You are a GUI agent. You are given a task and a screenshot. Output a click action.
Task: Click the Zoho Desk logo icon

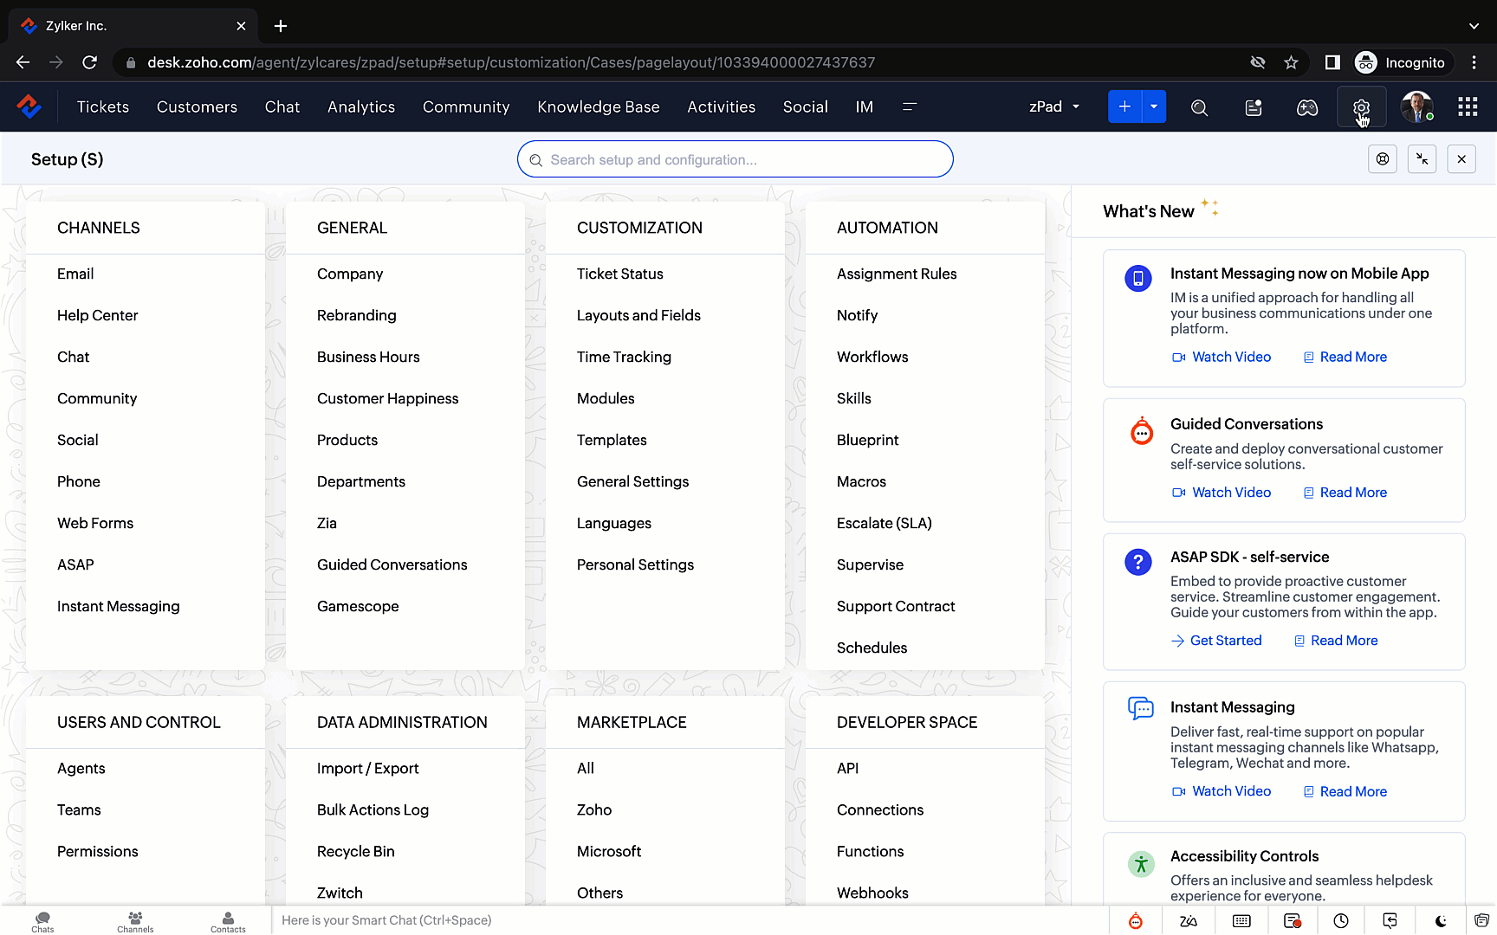click(x=29, y=106)
